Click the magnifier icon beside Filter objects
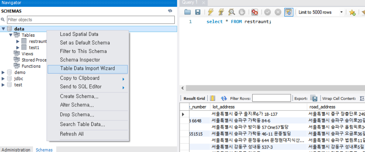The height and width of the screenshot is (152, 365). 3,20
